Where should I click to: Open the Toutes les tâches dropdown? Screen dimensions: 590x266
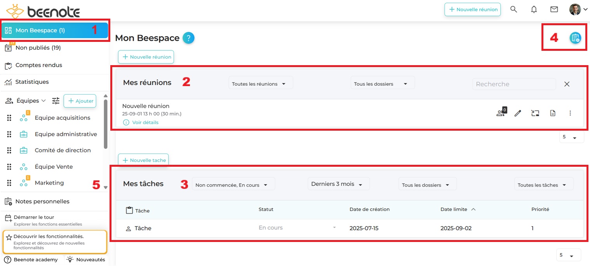click(544, 185)
